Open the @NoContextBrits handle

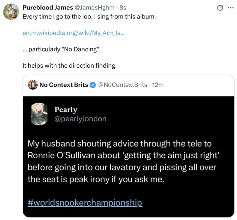(x=123, y=85)
